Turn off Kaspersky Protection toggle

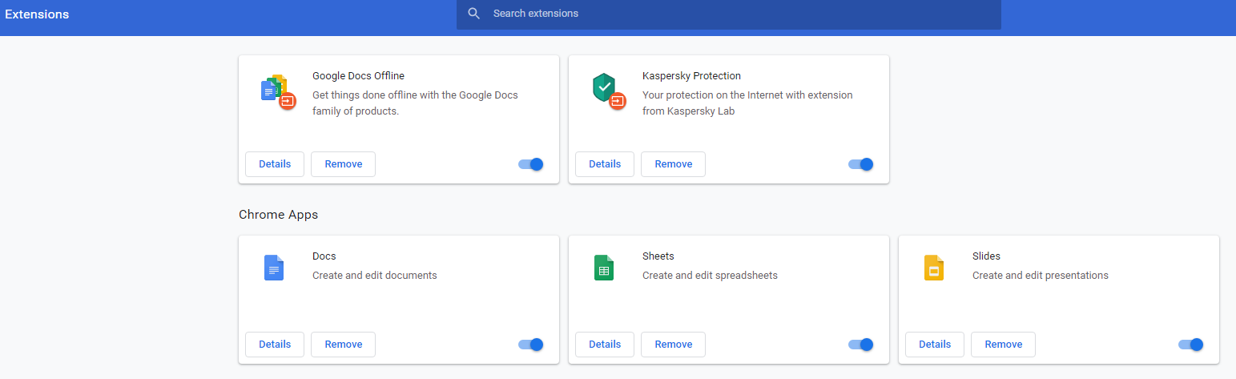click(861, 164)
